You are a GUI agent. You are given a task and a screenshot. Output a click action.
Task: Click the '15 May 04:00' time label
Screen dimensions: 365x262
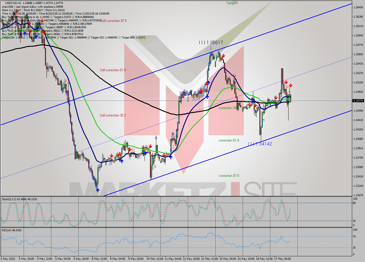pos(228,259)
